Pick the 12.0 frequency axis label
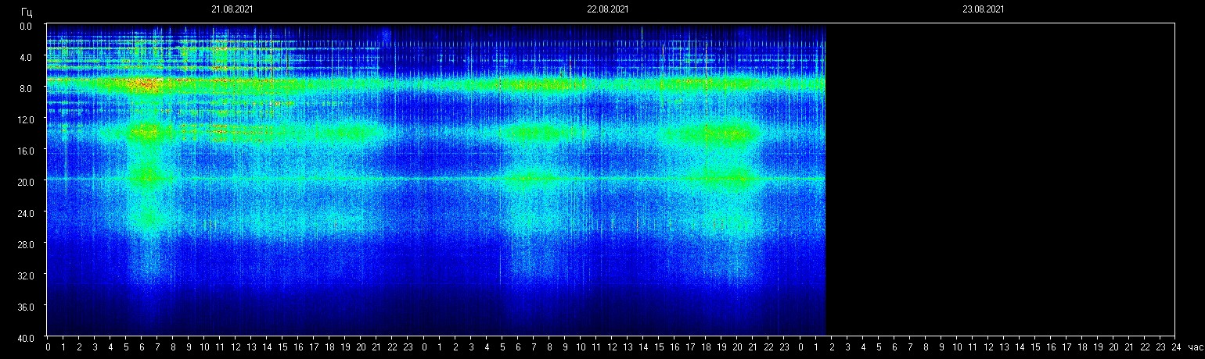The height and width of the screenshot is (359, 1205). pos(26,119)
